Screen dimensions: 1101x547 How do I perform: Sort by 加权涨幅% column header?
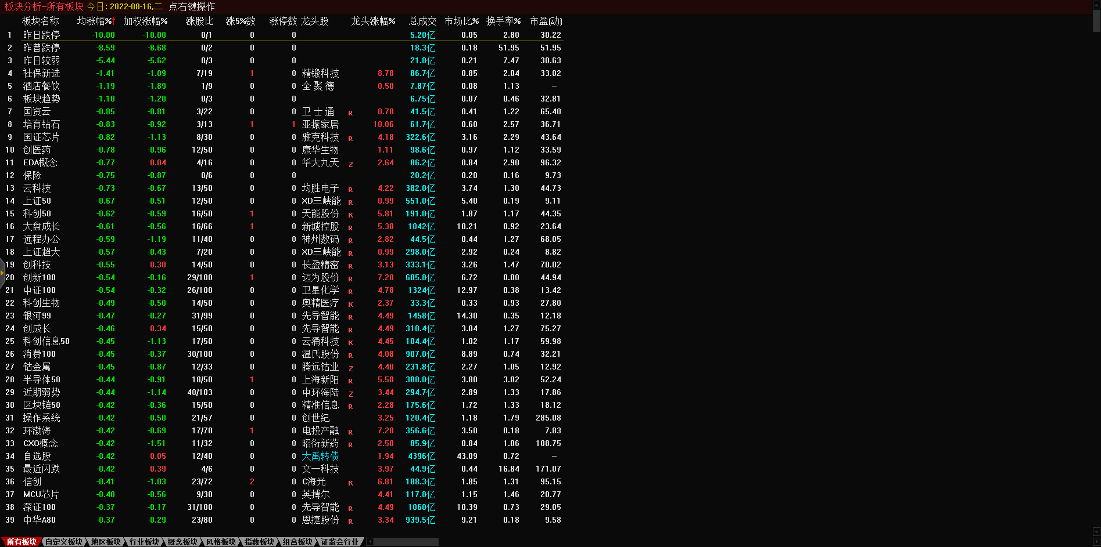click(145, 21)
